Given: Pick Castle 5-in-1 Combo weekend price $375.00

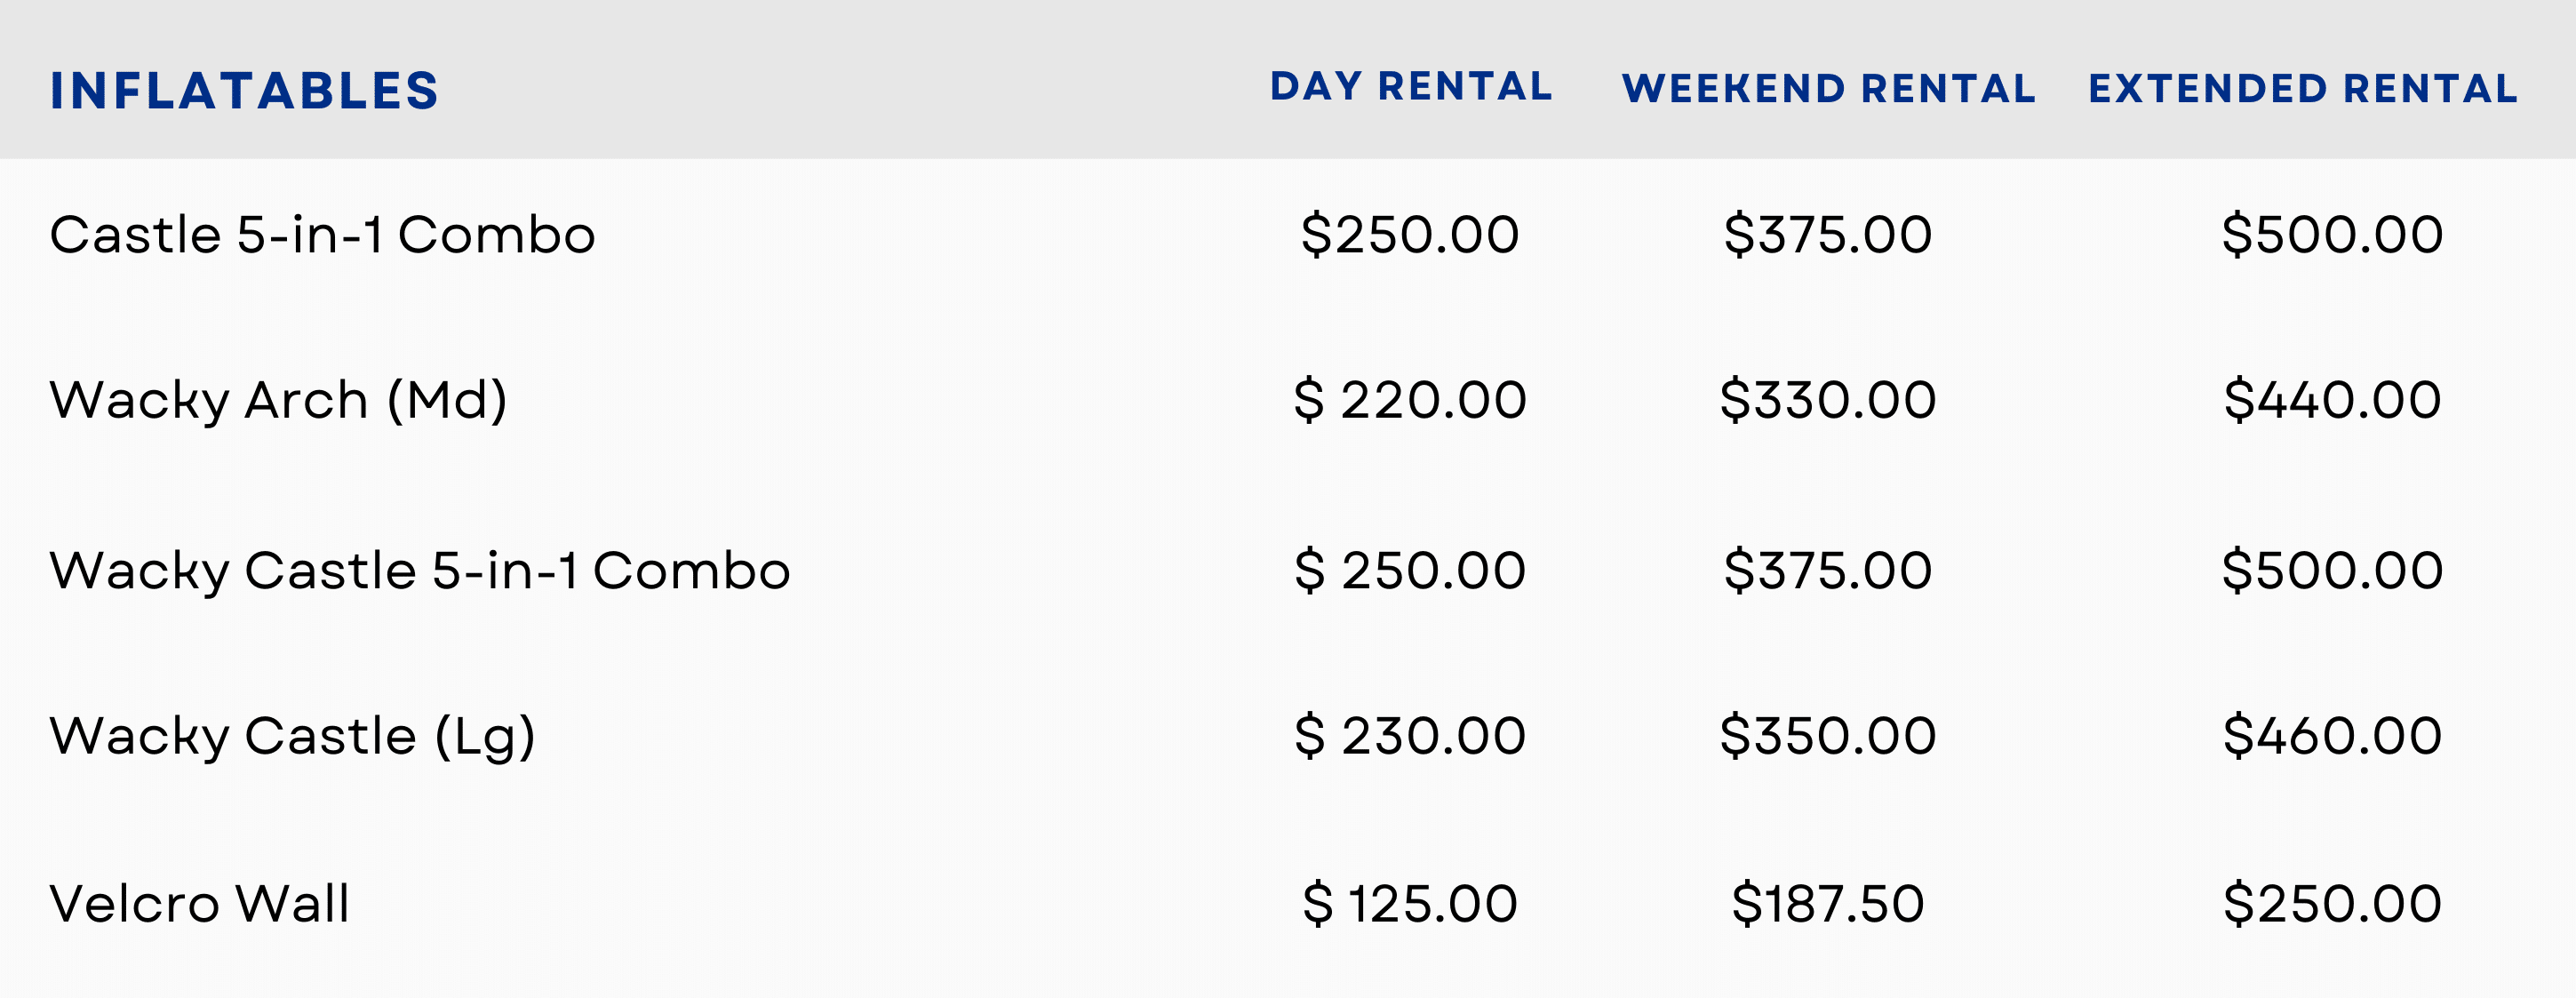Looking at the screenshot, I should (x=1828, y=235).
